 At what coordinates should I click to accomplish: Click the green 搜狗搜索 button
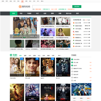[77, 6]
